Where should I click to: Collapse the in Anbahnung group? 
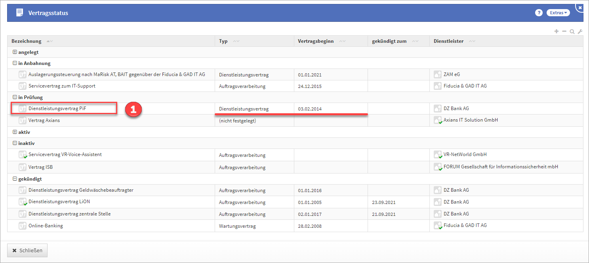pos(15,63)
